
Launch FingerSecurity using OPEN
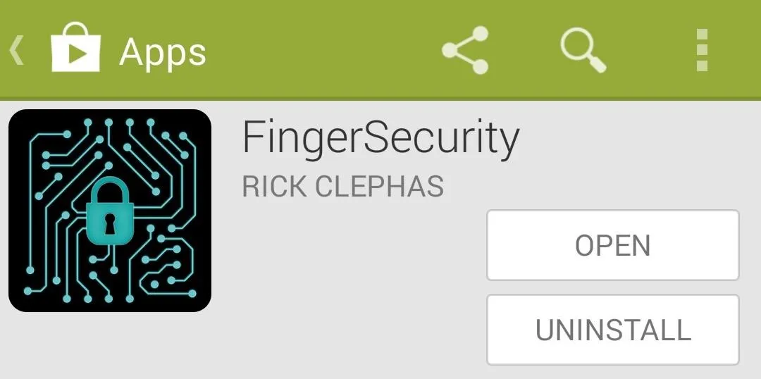(613, 245)
